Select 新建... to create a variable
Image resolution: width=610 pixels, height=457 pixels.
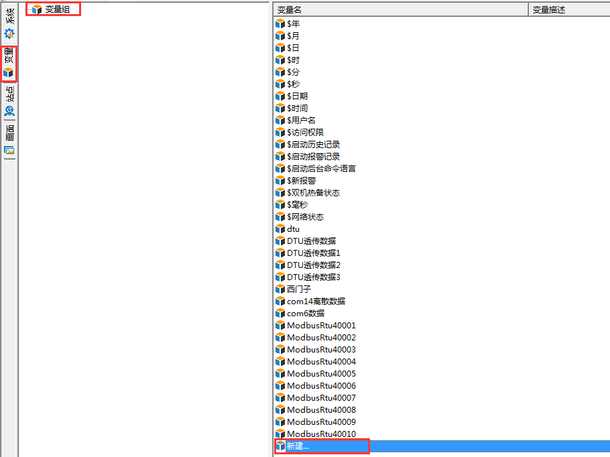(x=298, y=446)
